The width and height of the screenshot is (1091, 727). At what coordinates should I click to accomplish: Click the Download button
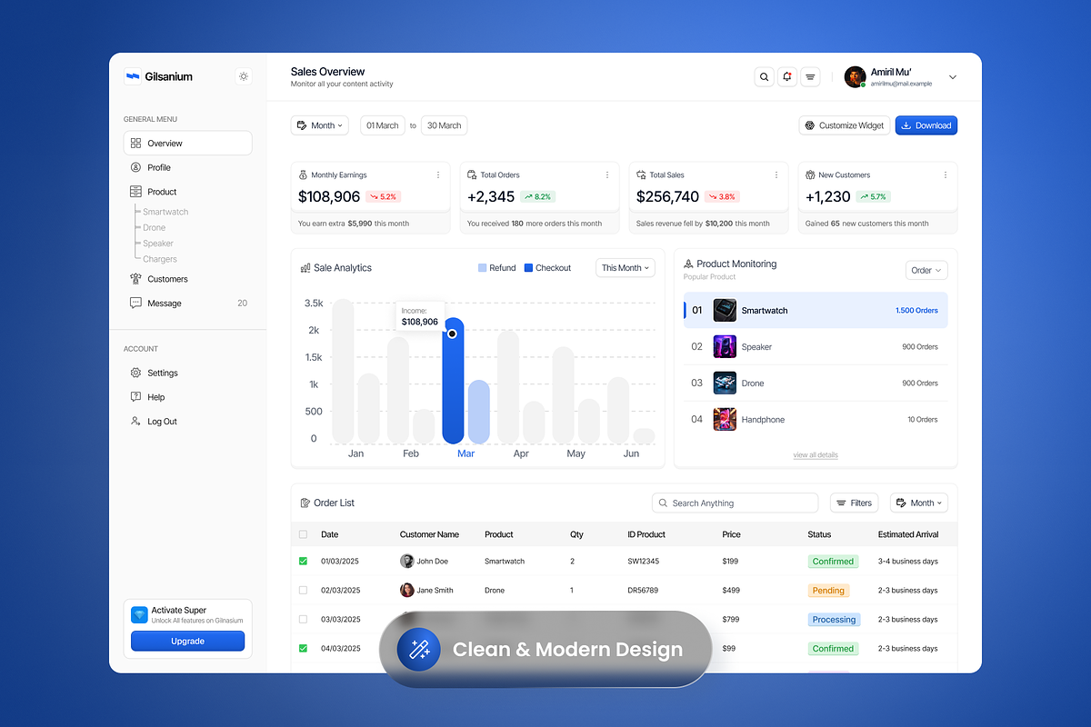coord(926,125)
